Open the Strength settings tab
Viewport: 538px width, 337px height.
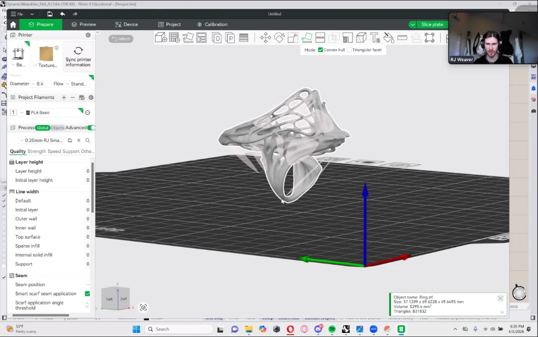(x=37, y=151)
